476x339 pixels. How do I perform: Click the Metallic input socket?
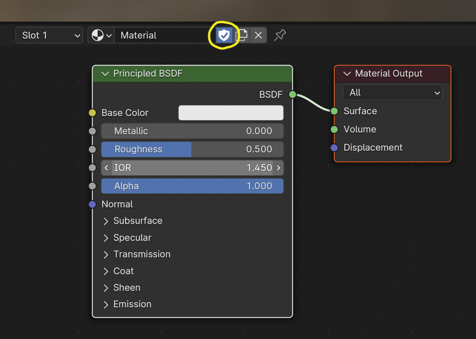92,131
